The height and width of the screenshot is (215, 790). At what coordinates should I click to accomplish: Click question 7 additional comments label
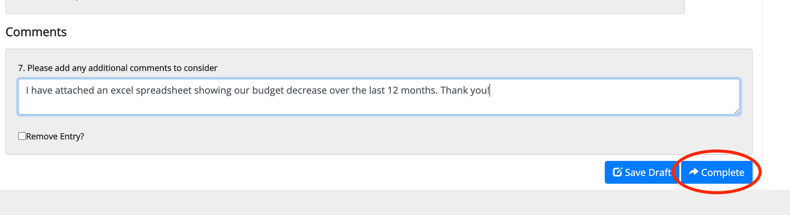(x=118, y=68)
